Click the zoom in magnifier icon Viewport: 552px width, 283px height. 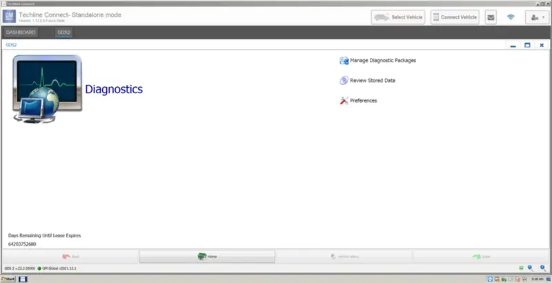[543, 269]
